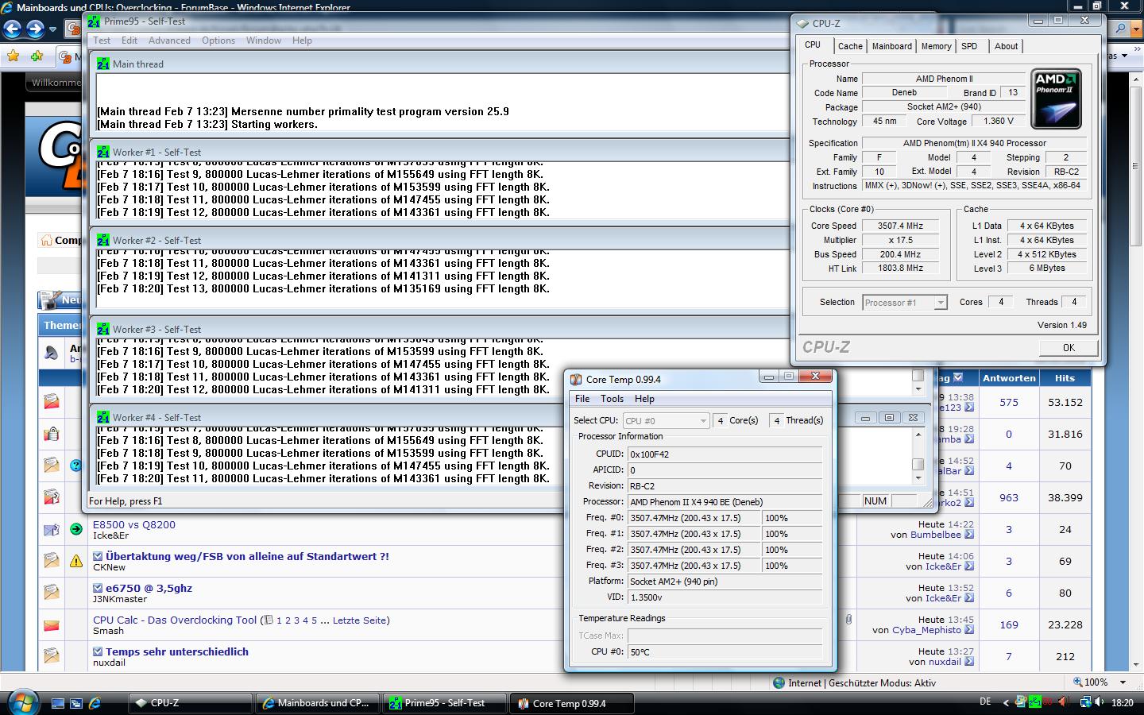Switch to Core Temp 0.99.4 taskbar button
The height and width of the screenshot is (715, 1144).
[x=571, y=703]
